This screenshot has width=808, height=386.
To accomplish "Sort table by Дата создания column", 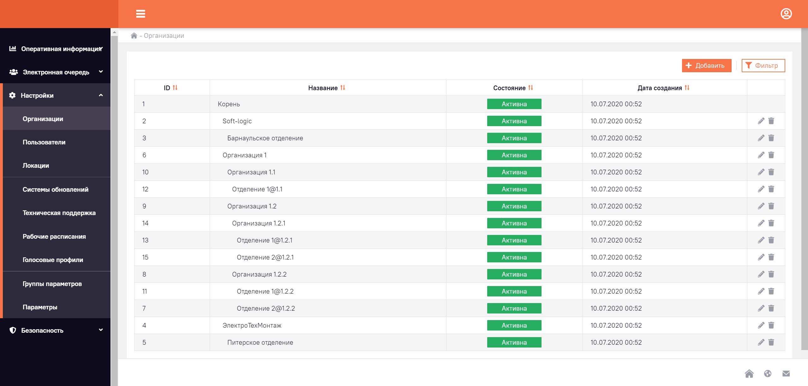I will pyautogui.click(x=687, y=88).
